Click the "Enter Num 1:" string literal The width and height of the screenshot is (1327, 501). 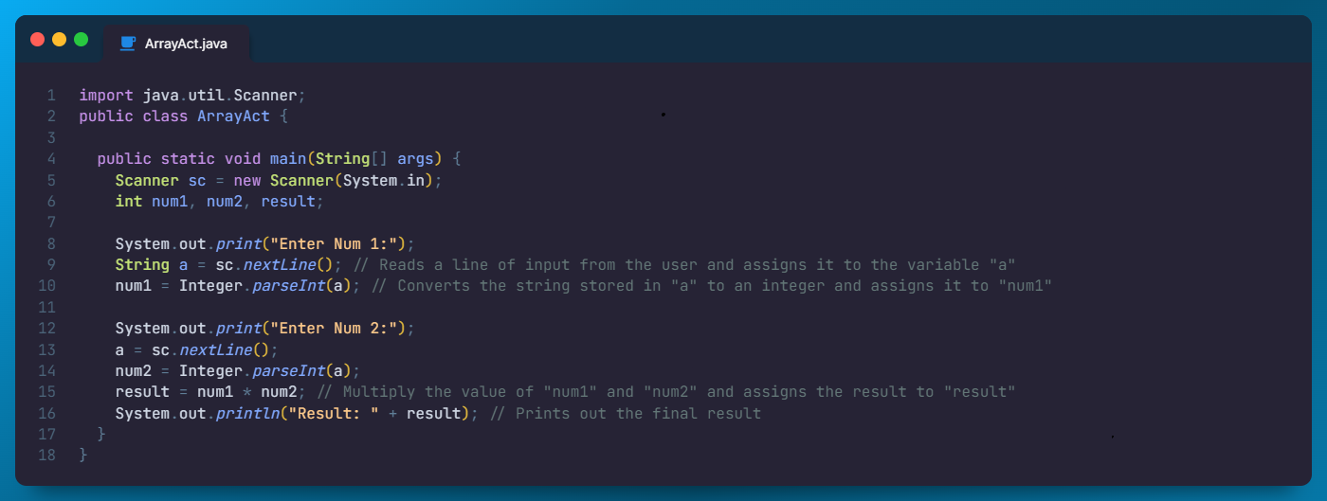point(338,243)
